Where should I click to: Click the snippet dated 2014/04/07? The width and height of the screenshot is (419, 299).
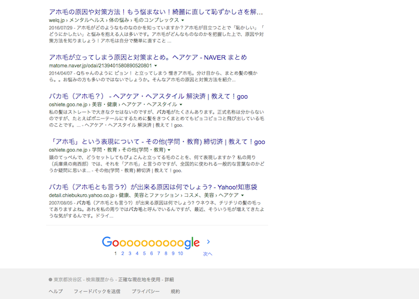tap(153, 77)
